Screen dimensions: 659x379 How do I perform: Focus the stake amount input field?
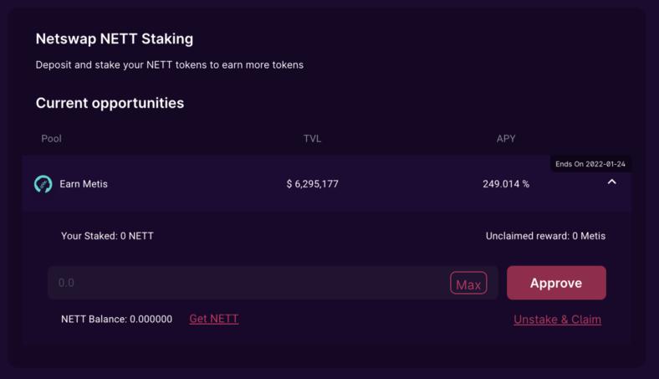[x=247, y=283]
